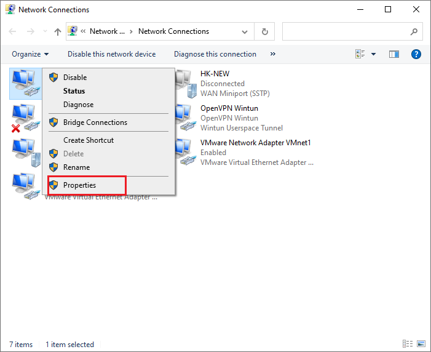Click VMware Network Adapter VMnet1 name
This screenshot has height=352, width=431.
pos(256,143)
